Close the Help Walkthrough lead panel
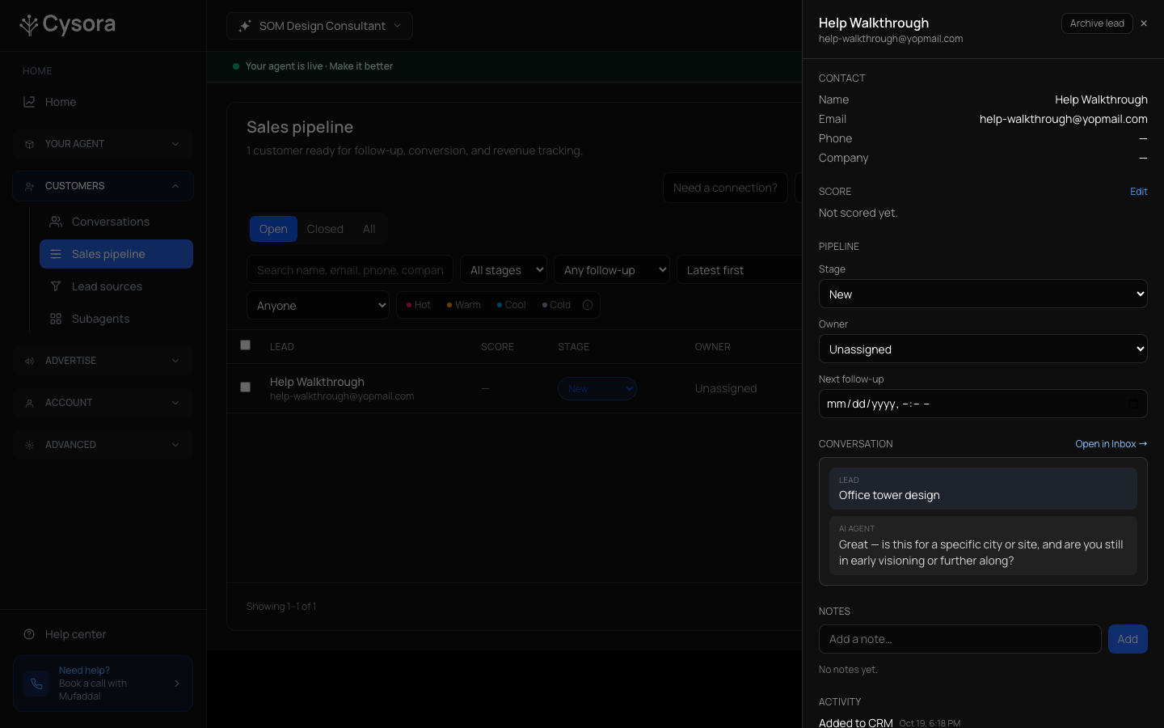 point(1144,23)
